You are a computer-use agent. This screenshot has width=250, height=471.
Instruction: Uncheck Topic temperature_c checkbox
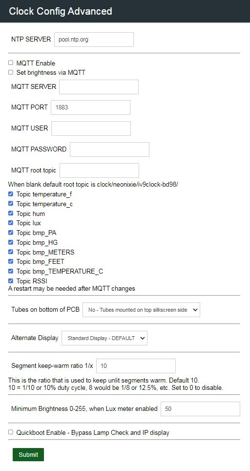11,204
